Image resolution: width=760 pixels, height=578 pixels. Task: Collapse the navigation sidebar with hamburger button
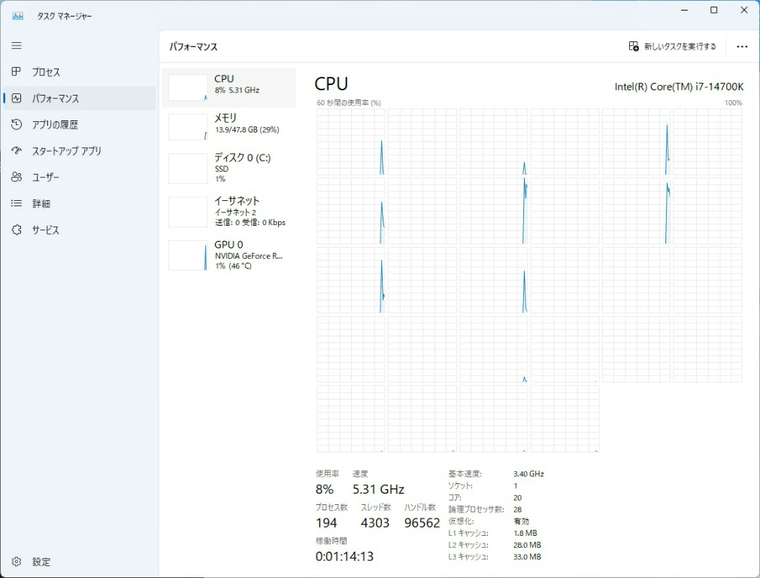tap(16, 45)
